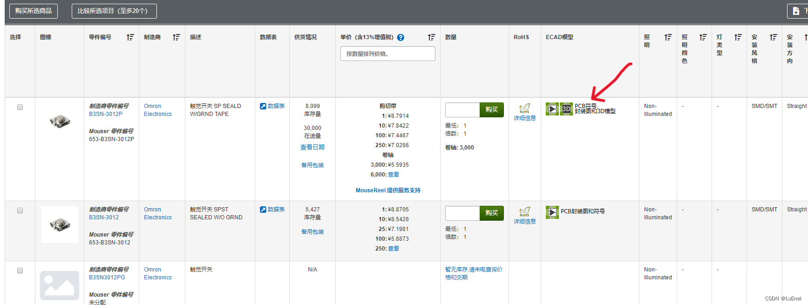Click 653-B3SN-3012 Mouser part number text
The image size is (808, 305).
pyautogui.click(x=109, y=243)
